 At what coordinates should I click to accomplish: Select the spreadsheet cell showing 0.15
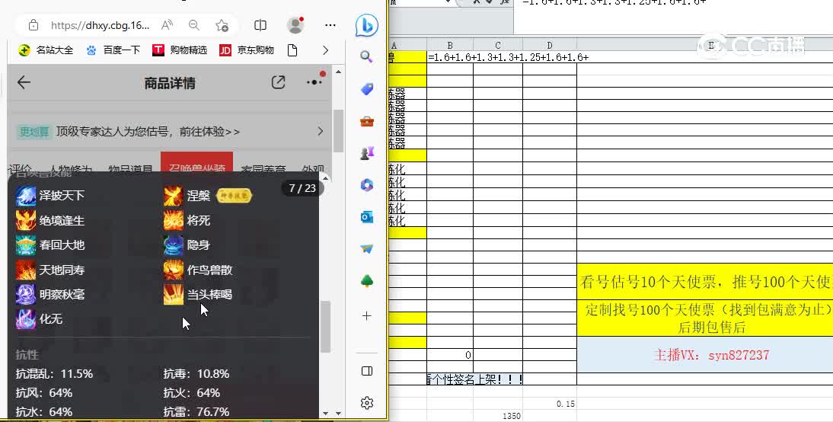click(x=550, y=404)
